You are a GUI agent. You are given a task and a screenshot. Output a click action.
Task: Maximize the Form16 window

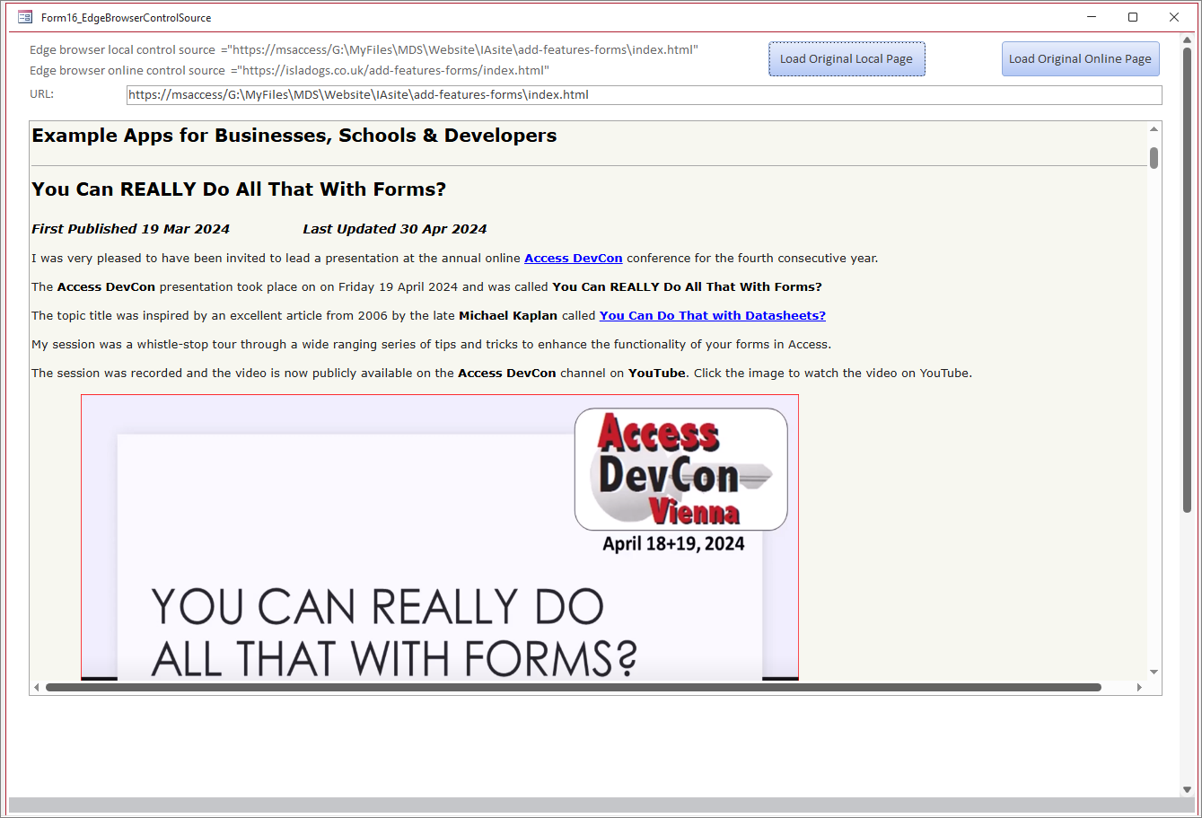pos(1133,17)
